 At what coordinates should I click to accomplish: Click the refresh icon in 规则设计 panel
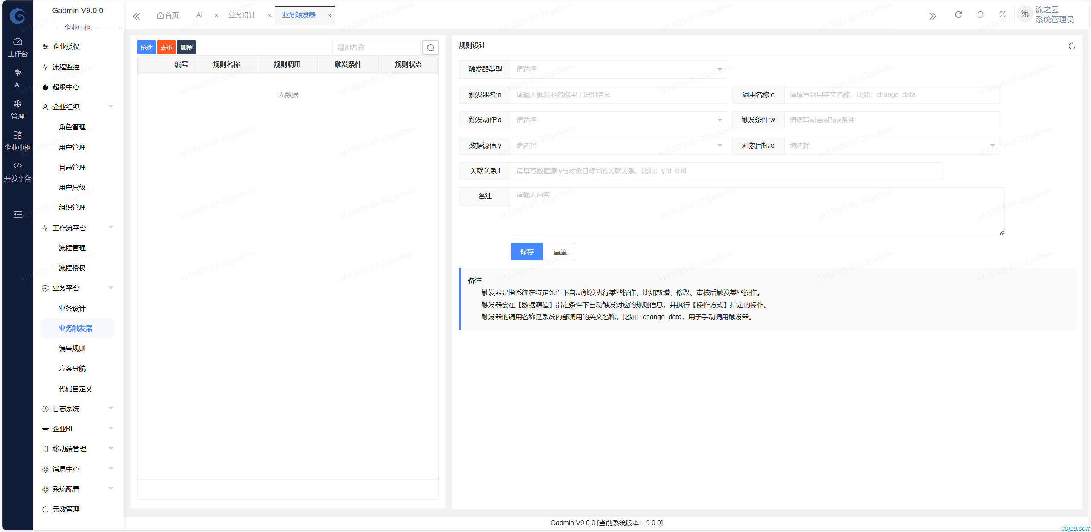click(1072, 46)
